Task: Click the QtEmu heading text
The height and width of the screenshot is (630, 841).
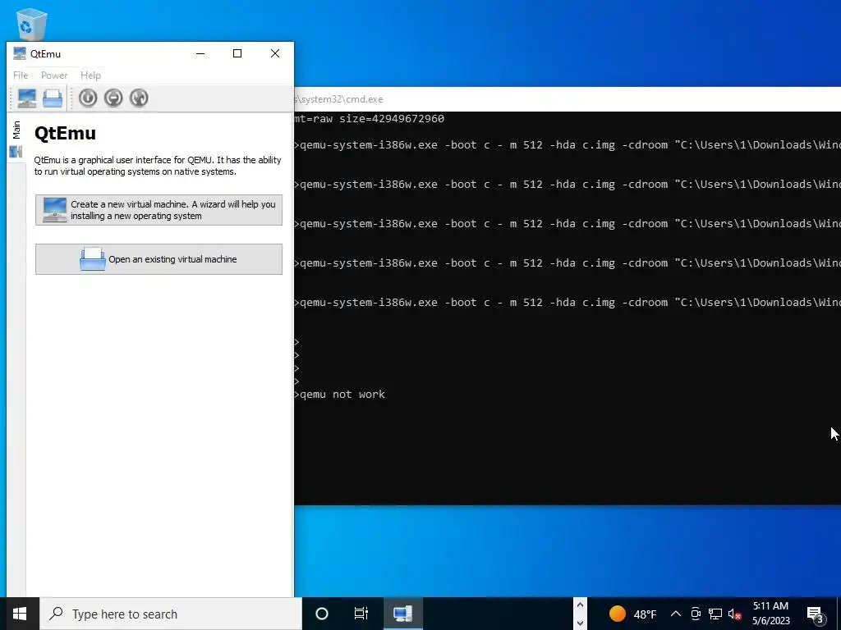Action: [65, 133]
